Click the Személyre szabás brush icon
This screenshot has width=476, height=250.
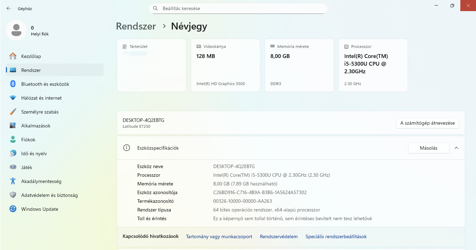(x=13, y=112)
